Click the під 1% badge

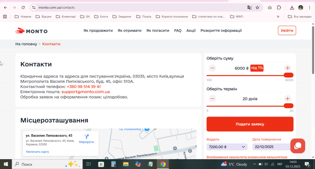pyautogui.click(x=257, y=68)
